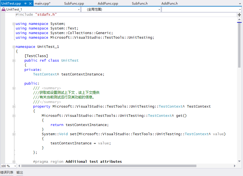Open the SubFunc.cpp tab

pos(74,4)
